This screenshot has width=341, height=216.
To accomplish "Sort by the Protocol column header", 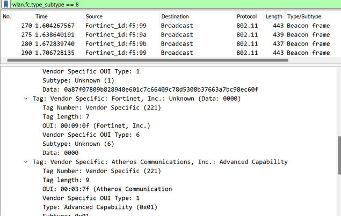I will 246,17.
